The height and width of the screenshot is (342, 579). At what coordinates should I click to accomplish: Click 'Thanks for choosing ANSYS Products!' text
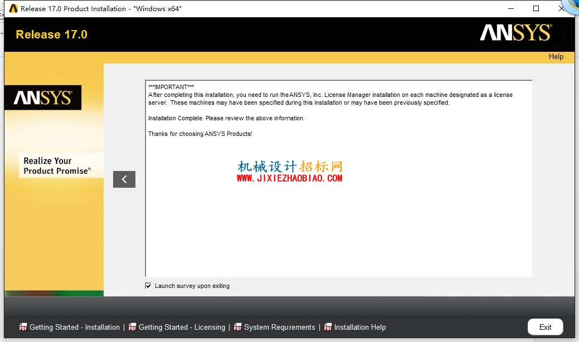(x=200, y=134)
